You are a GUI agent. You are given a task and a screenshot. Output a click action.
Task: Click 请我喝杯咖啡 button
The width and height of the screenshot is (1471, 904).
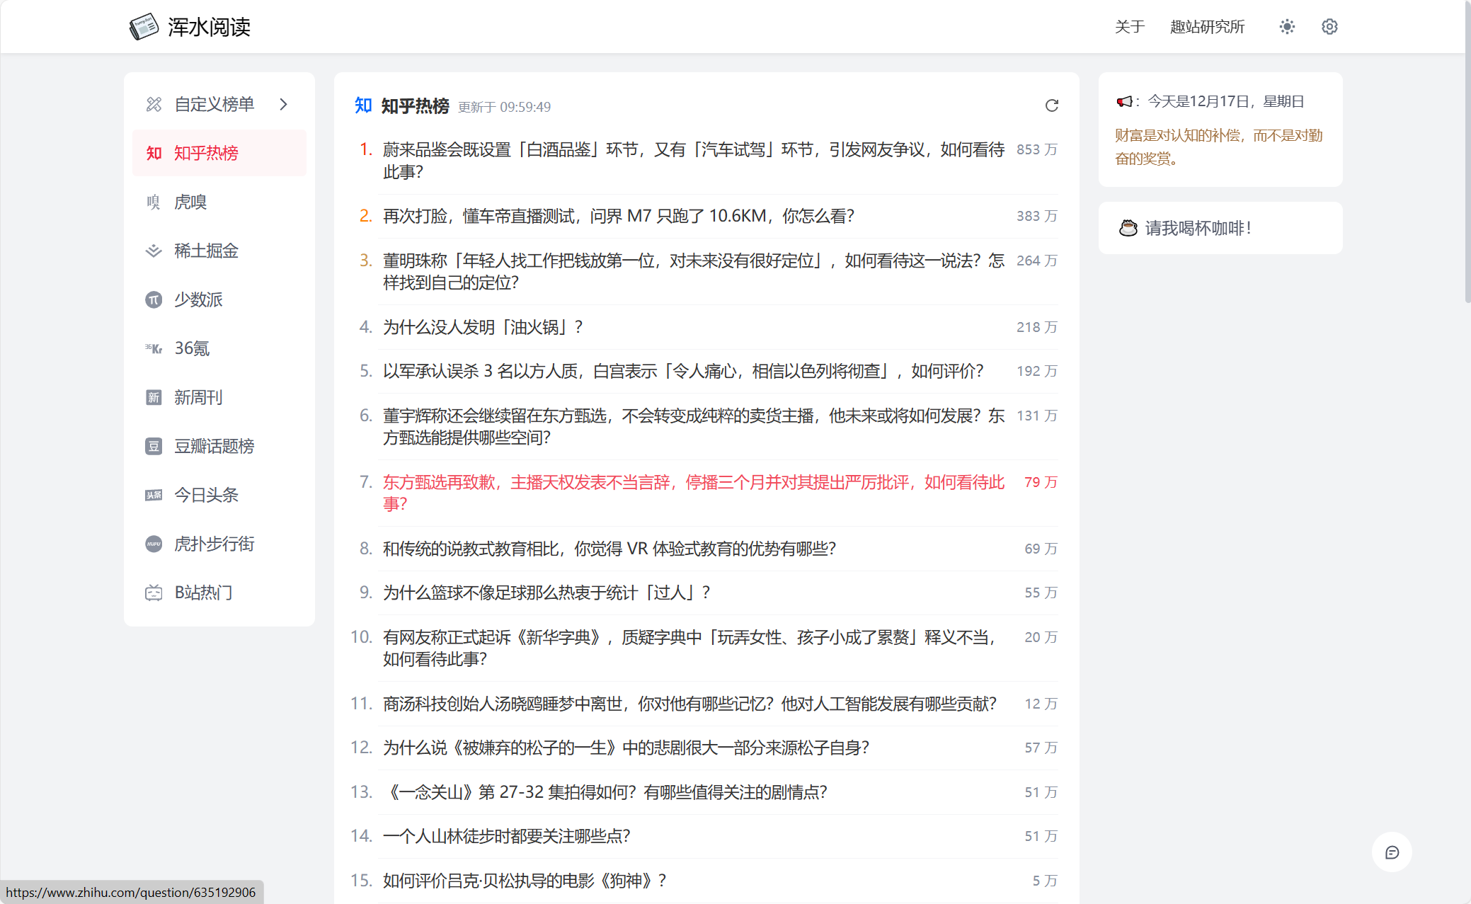coord(1197,229)
